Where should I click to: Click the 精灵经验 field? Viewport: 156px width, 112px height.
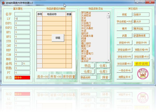pos(141,29)
